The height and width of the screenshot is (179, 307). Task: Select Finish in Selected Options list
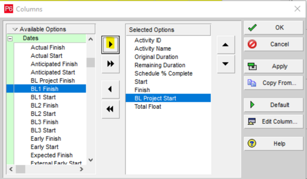point(142,90)
